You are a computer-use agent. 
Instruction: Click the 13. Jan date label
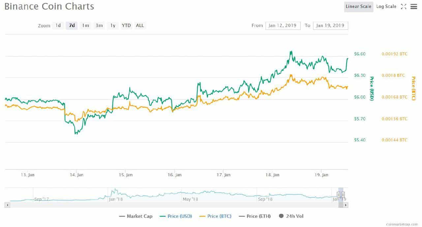(27, 175)
